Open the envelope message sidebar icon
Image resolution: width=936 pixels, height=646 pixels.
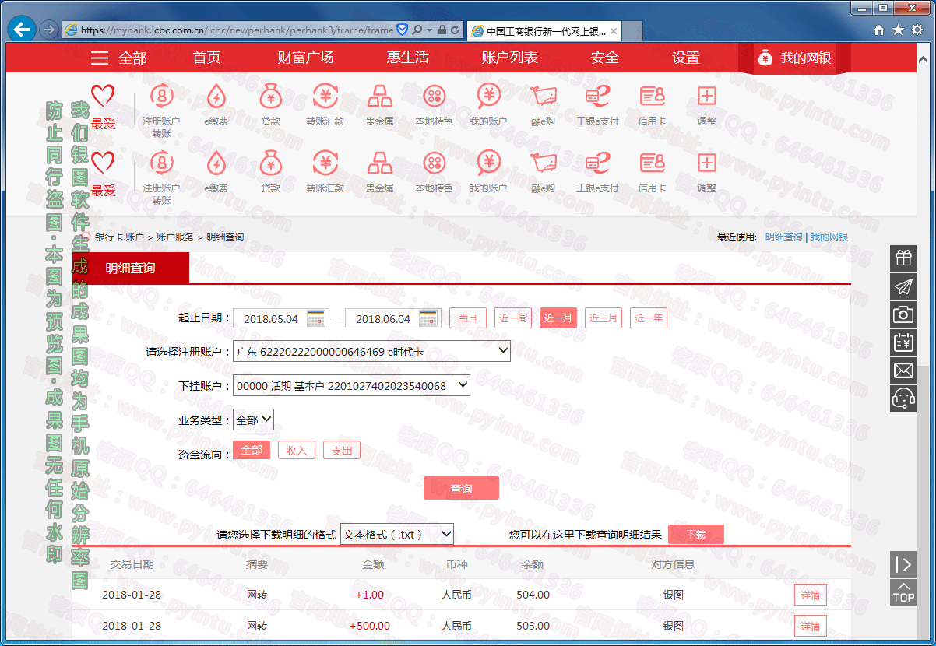pyautogui.click(x=903, y=370)
